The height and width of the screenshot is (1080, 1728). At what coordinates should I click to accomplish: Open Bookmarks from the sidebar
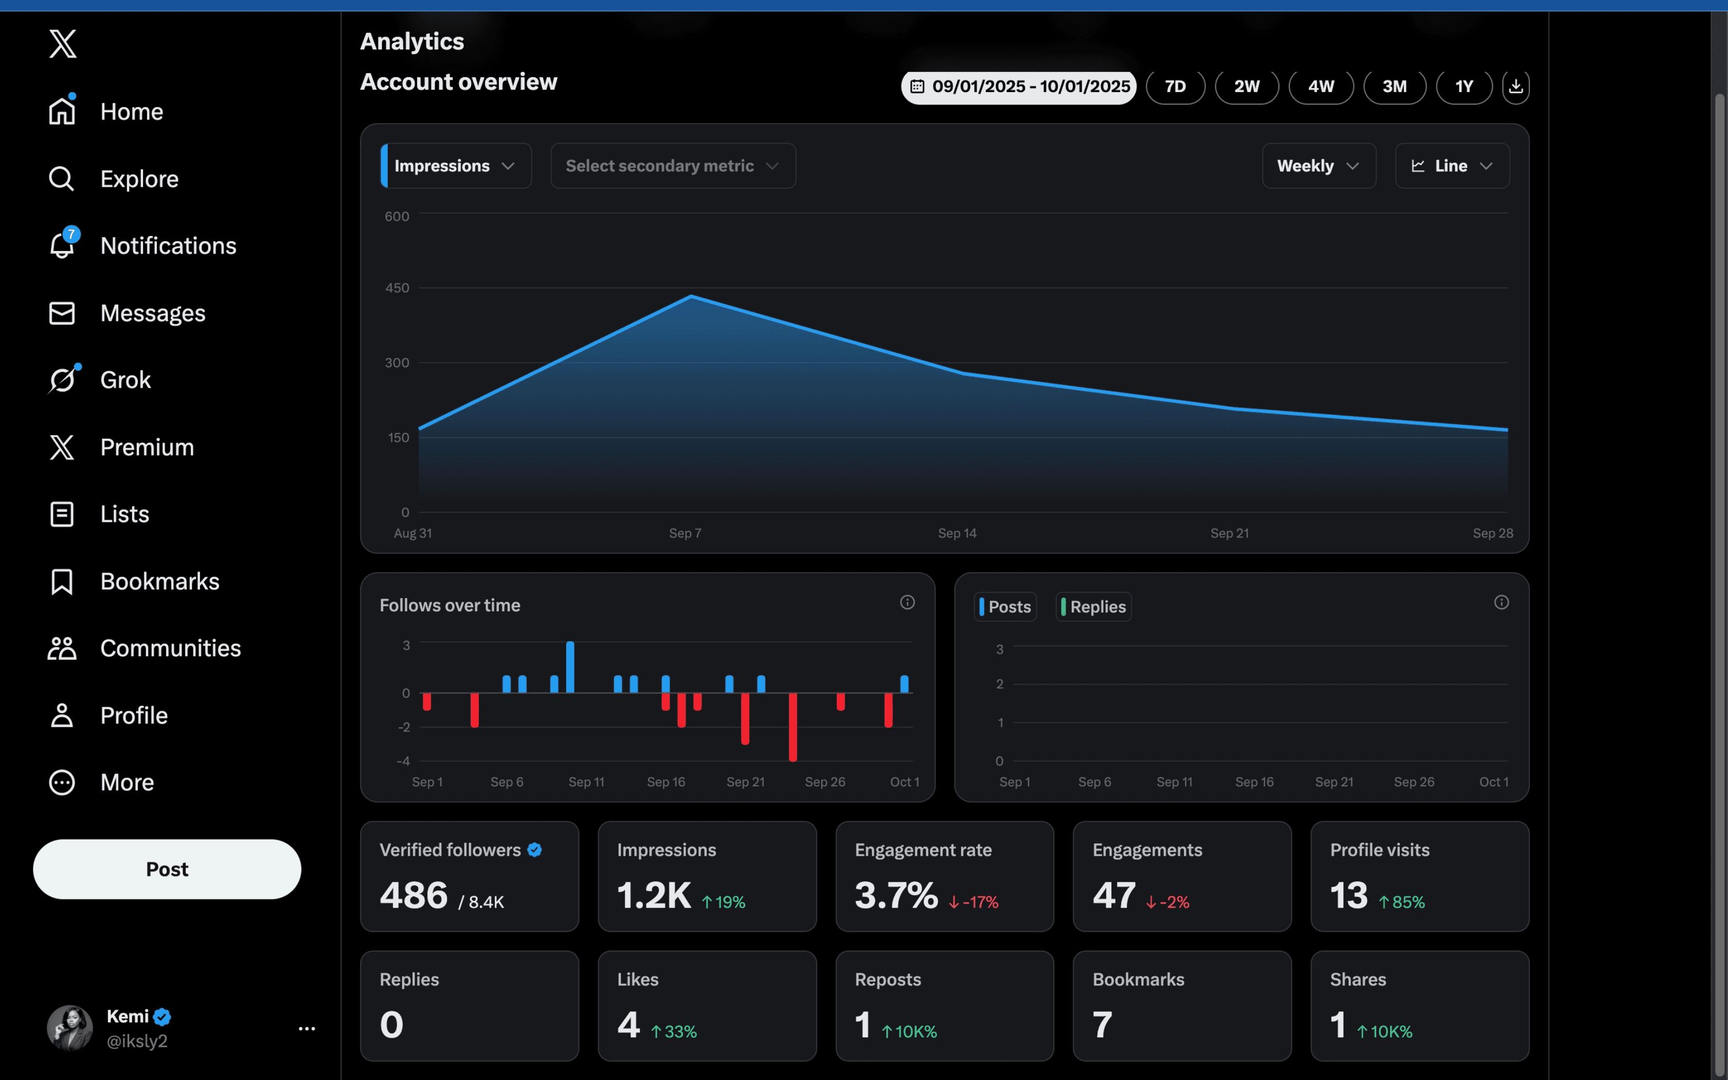click(159, 581)
